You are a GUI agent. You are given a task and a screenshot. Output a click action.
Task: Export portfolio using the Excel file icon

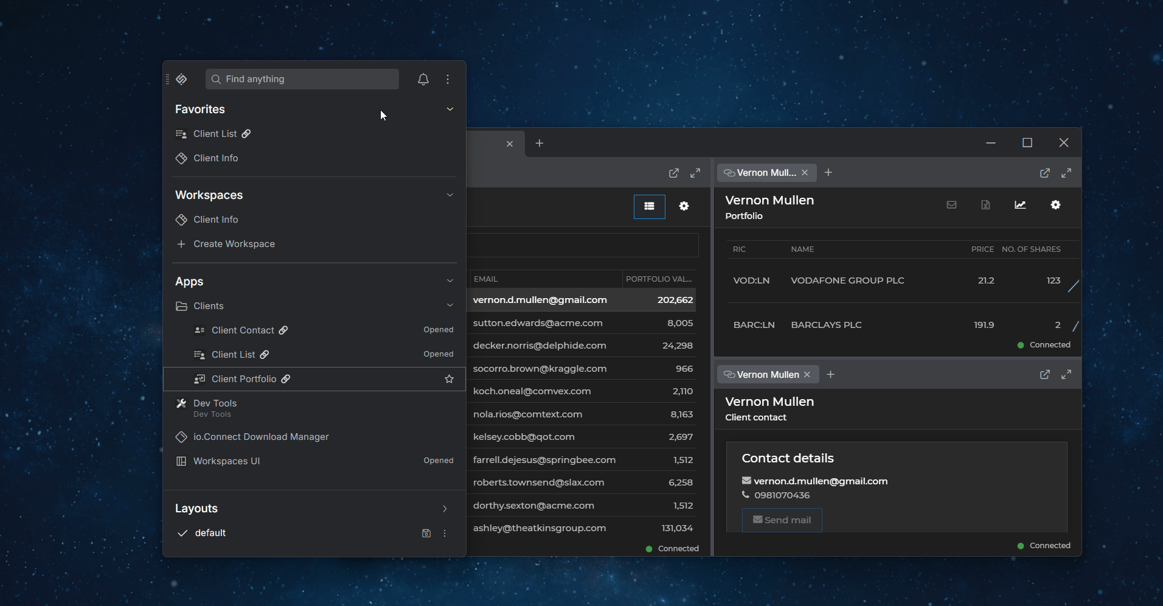[x=985, y=205]
